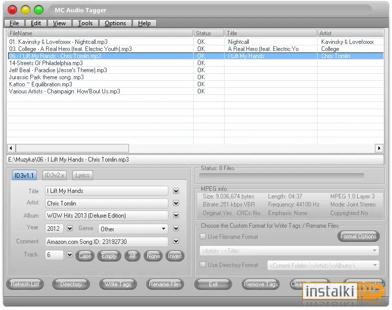
Task: Sort by the Status column header
Action: click(x=208, y=33)
